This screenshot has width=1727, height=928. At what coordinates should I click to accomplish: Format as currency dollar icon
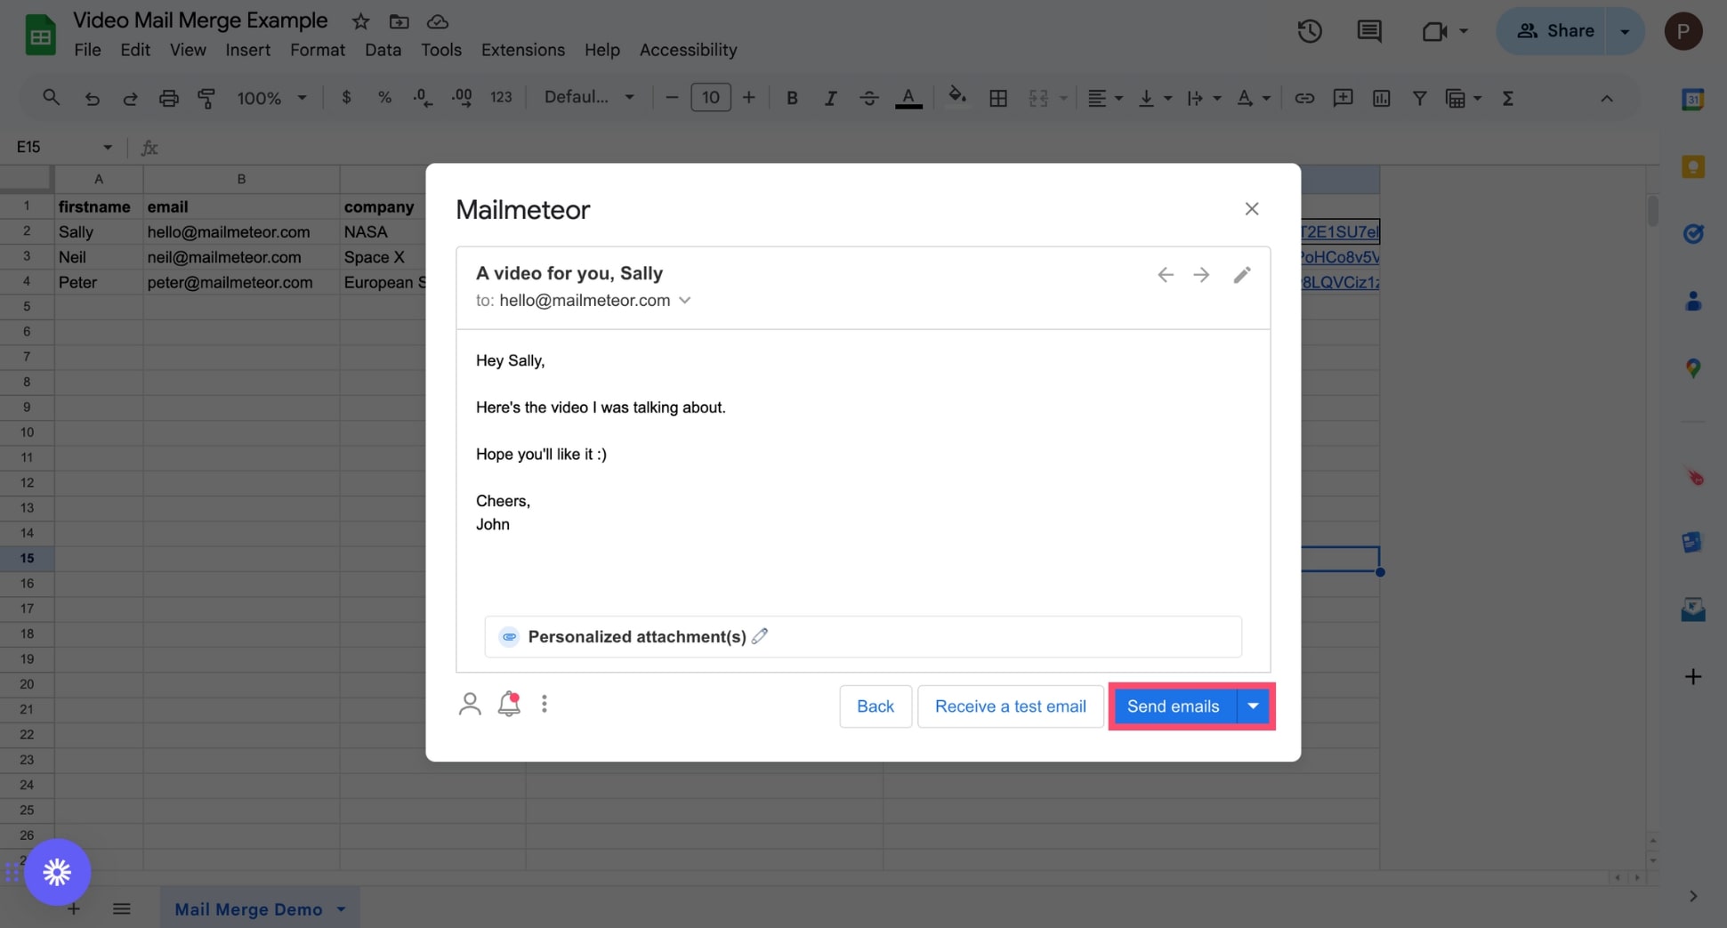coord(346,98)
